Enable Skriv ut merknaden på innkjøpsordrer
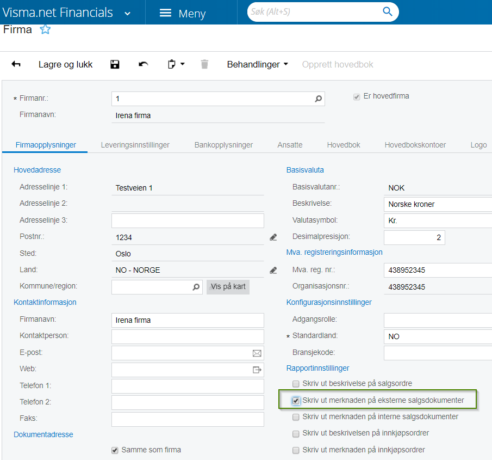 coord(296,450)
